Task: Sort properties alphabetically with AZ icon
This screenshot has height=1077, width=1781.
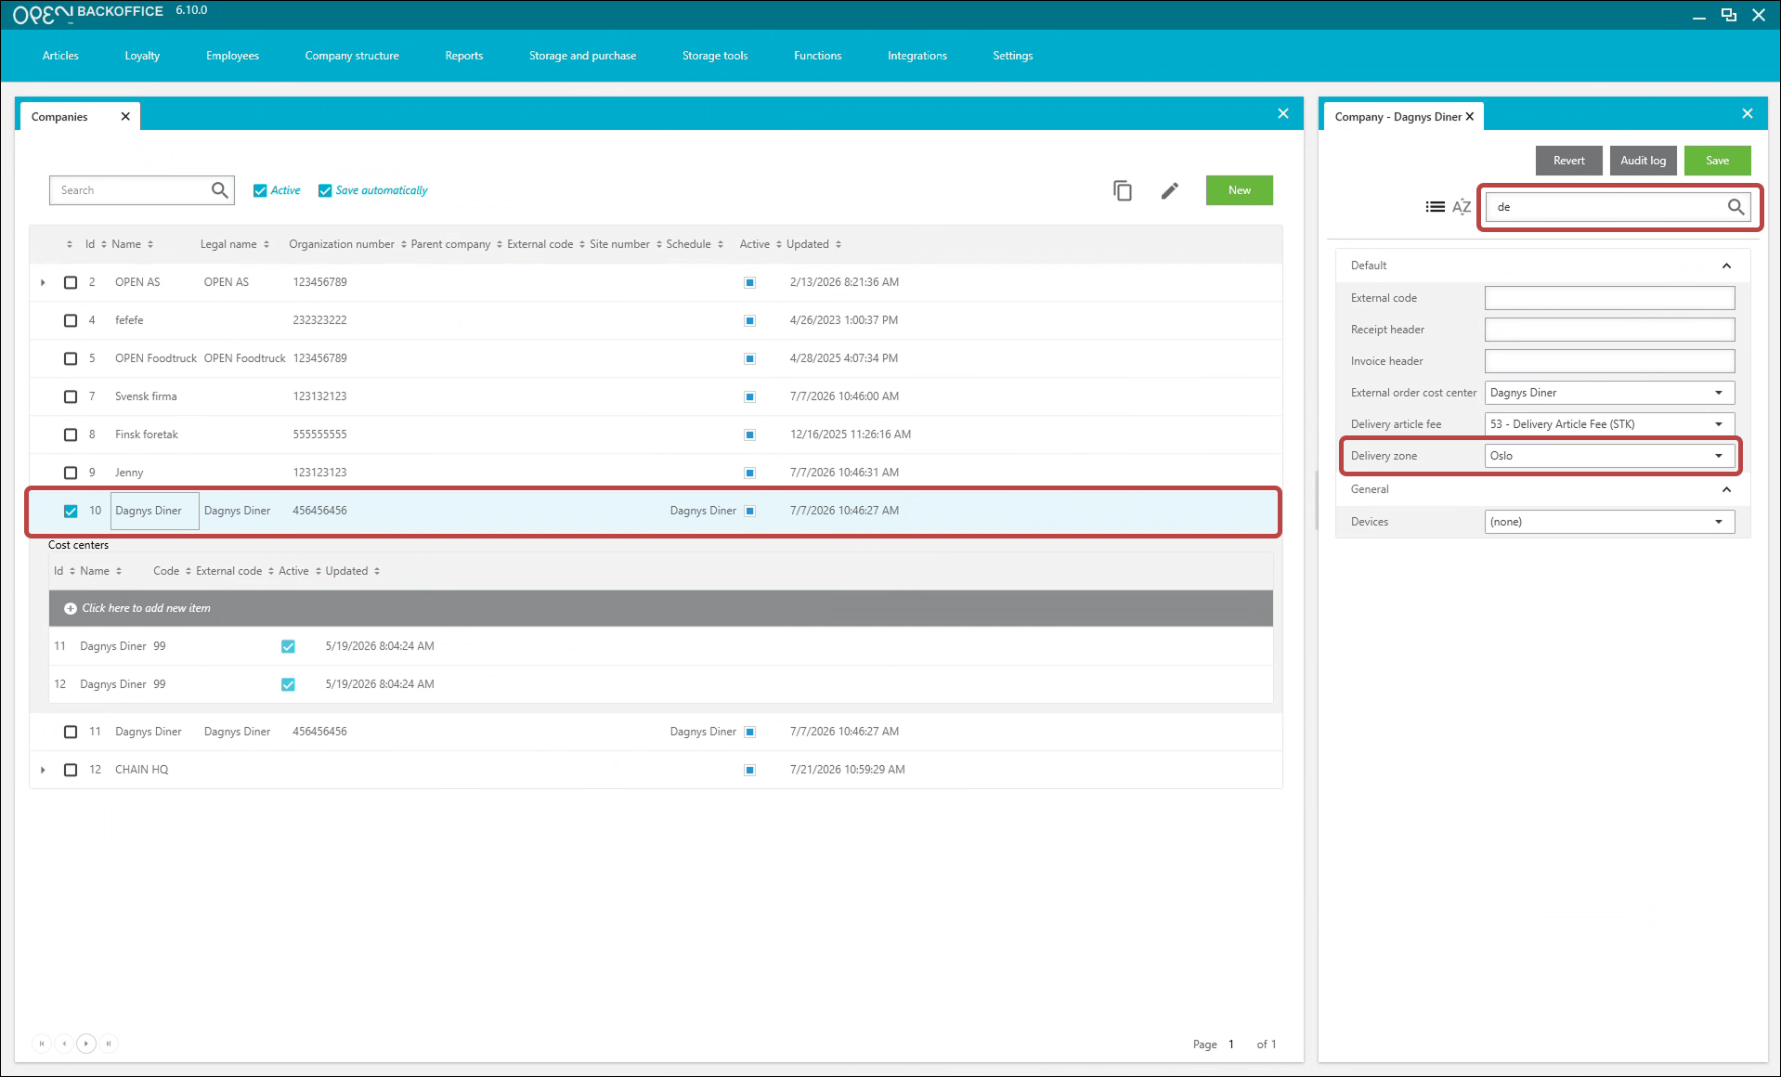Action: click(x=1462, y=207)
